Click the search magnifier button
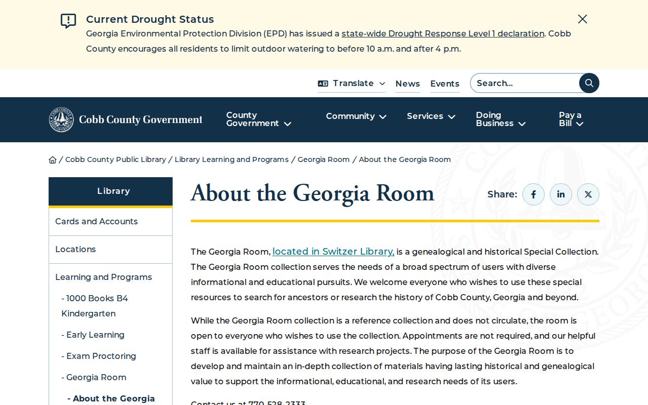The height and width of the screenshot is (405, 648). 589,83
